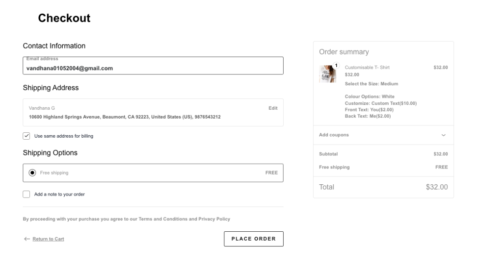Click the Customisable T-Shirt product name
The height and width of the screenshot is (270, 480).
[367, 68]
